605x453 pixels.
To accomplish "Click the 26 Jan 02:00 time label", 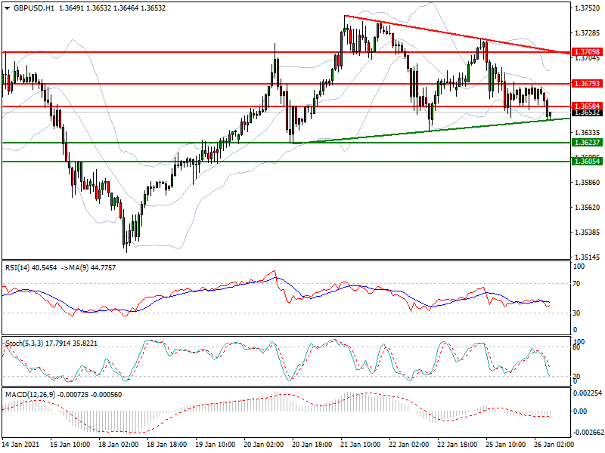I will click(554, 444).
